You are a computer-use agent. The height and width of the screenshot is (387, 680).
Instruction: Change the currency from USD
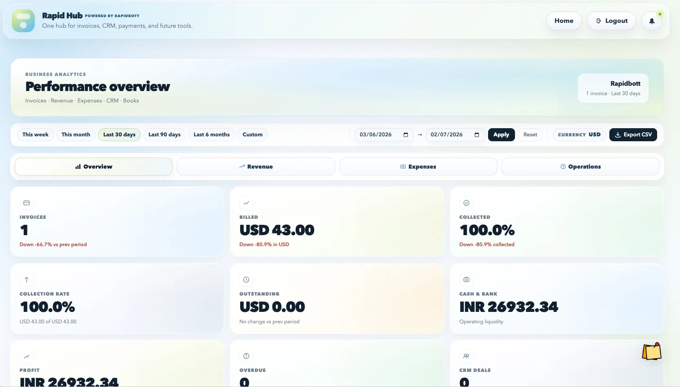[579, 135]
